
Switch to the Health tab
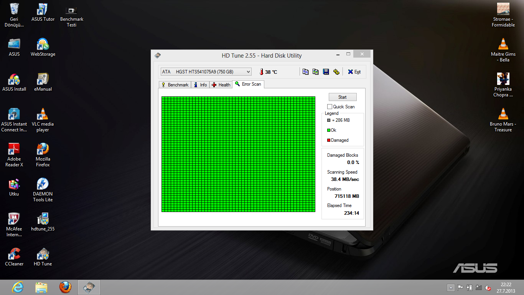click(221, 85)
